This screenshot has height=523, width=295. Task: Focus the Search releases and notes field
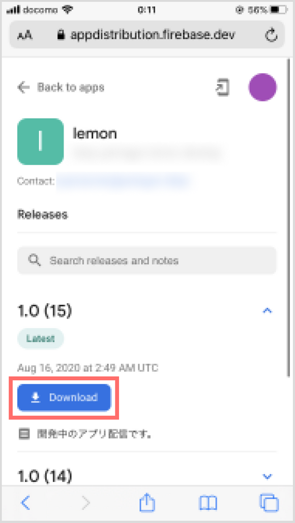click(146, 260)
